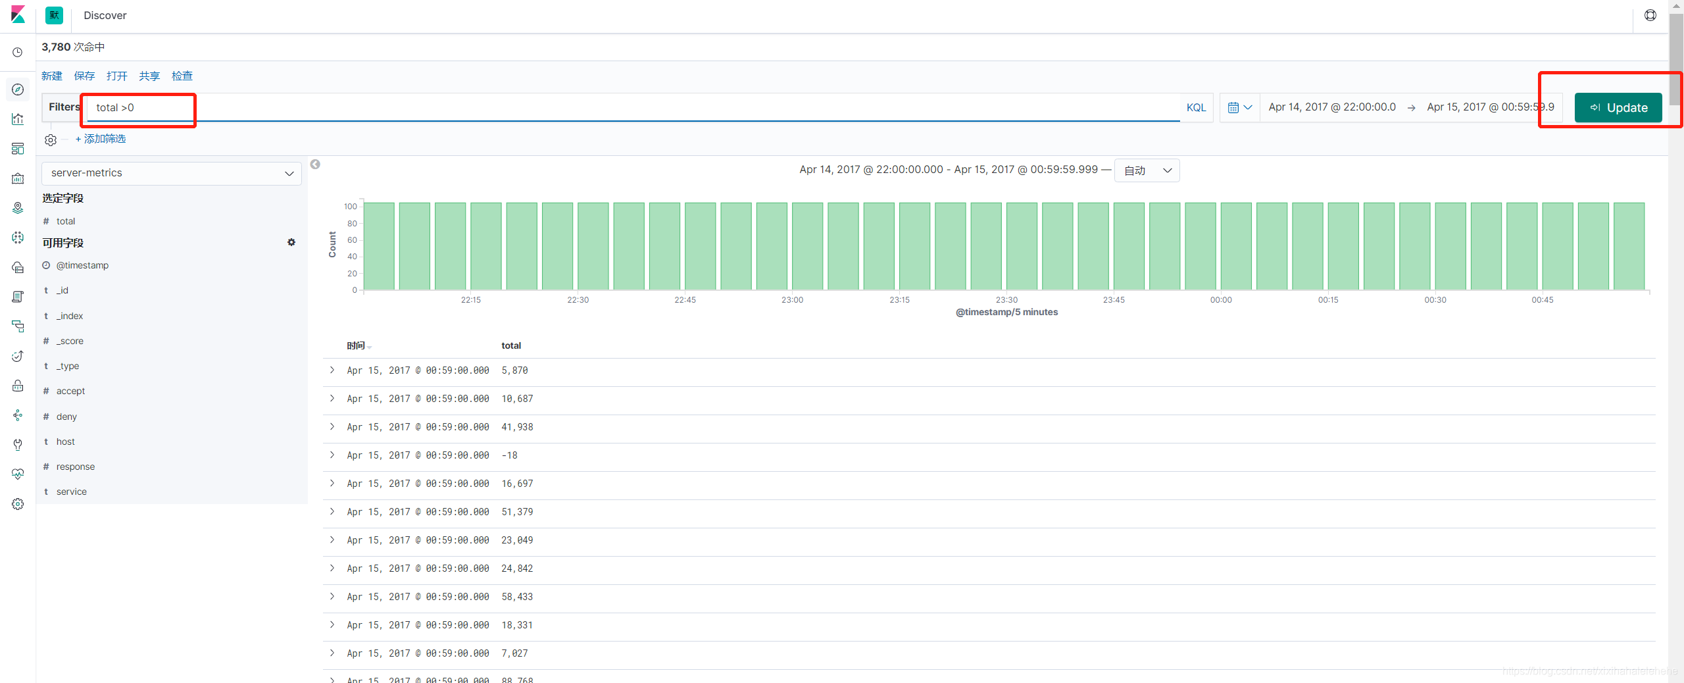Expand the row with total 10,687

tap(332, 398)
